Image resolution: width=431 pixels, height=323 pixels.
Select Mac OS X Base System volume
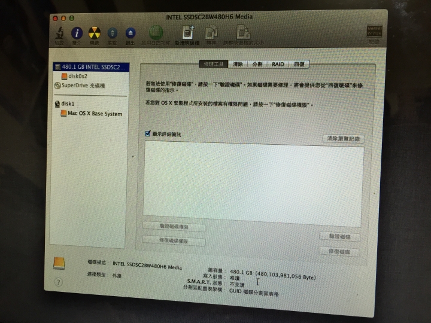point(91,114)
